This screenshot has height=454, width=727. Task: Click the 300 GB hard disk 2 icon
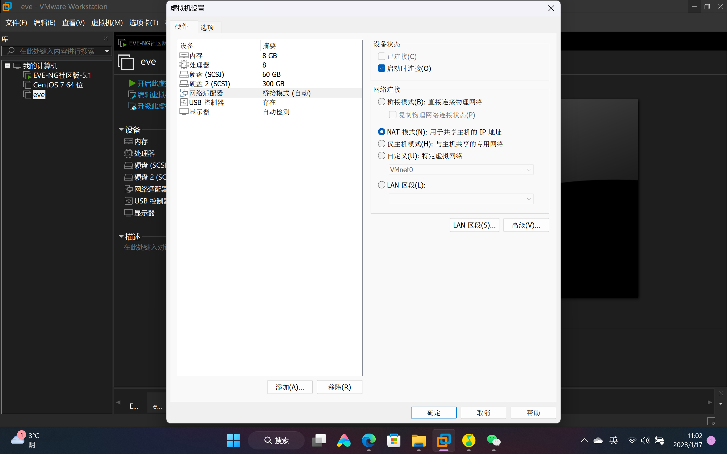pos(183,83)
